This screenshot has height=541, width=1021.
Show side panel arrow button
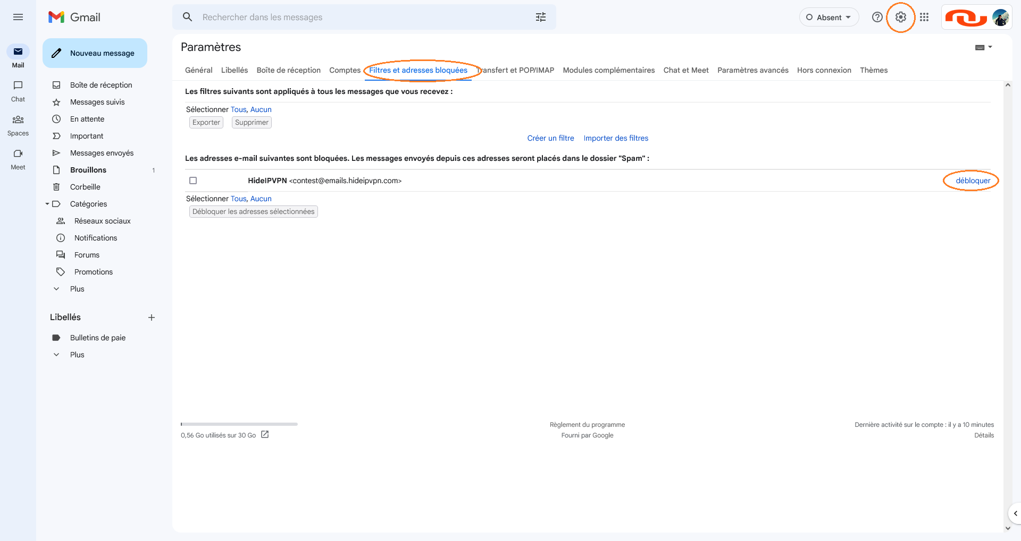(1015, 513)
